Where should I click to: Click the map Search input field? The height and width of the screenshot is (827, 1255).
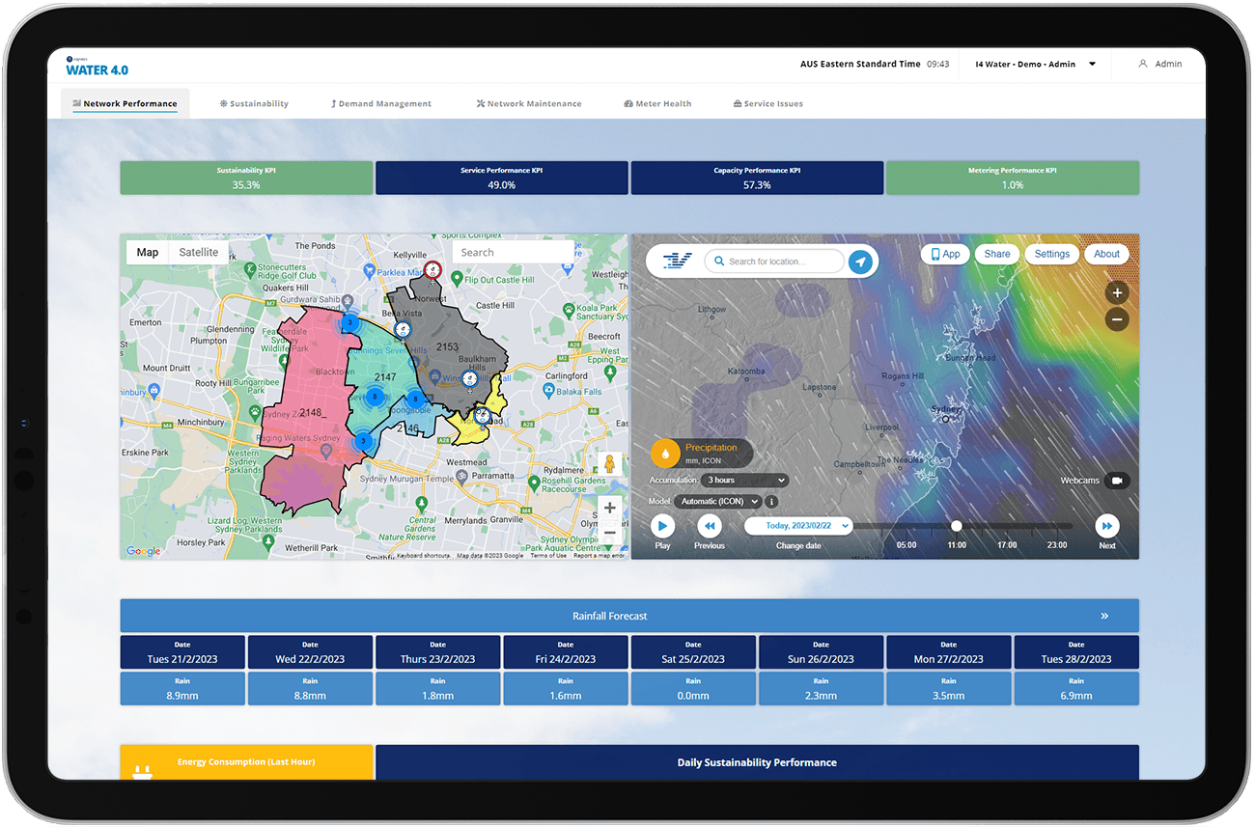pos(513,253)
